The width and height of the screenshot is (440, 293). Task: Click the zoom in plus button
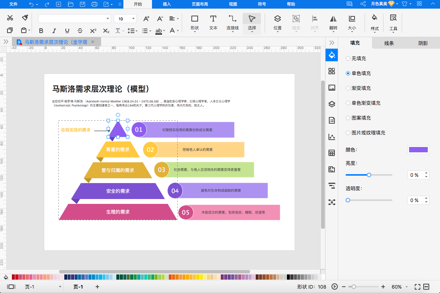click(383, 287)
